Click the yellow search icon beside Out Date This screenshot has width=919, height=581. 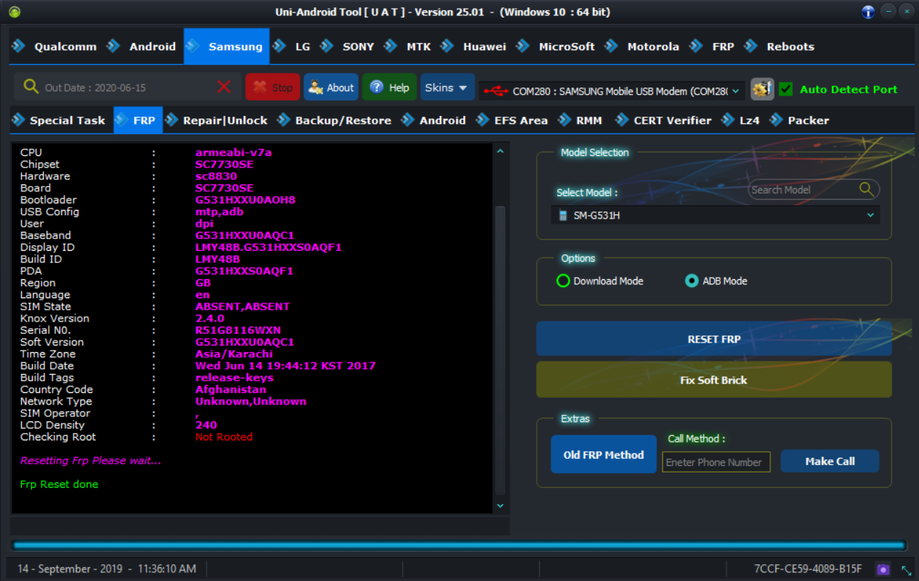pos(31,87)
